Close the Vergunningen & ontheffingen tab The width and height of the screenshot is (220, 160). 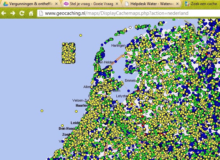(x=56, y=4)
